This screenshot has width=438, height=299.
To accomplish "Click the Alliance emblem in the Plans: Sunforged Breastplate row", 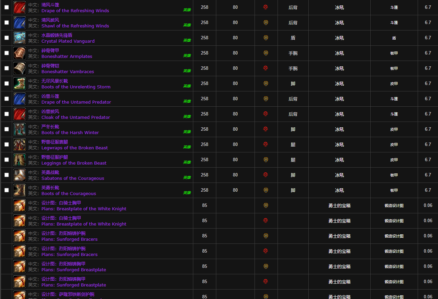I will [x=266, y=266].
